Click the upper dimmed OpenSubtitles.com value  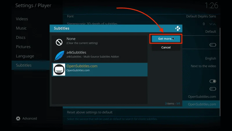pyautogui.click(x=202, y=97)
